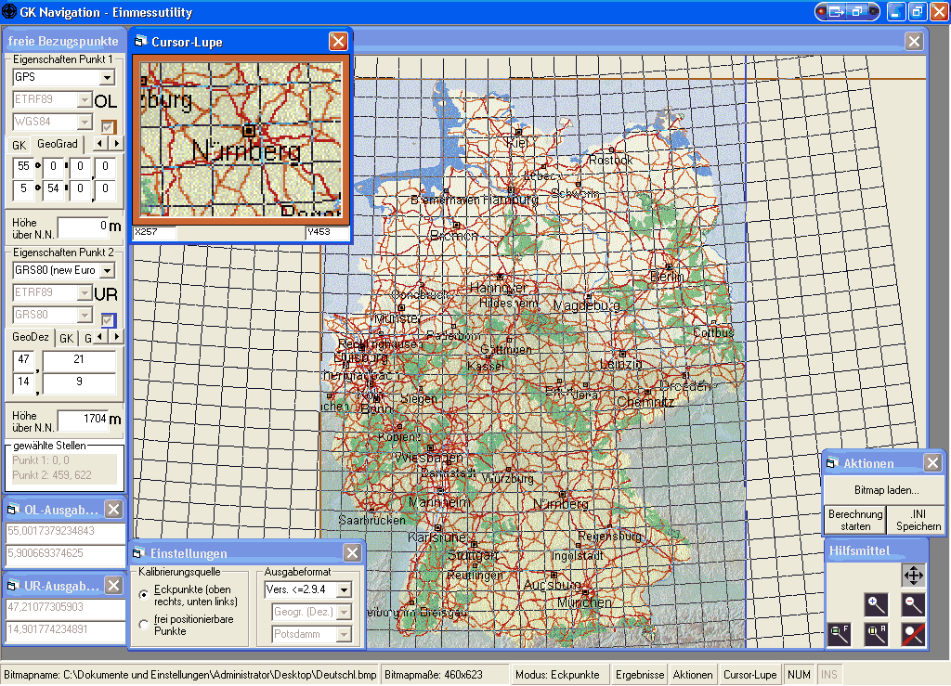Switch to the GK tab under Punkt 1
The width and height of the screenshot is (951, 686).
click(19, 145)
